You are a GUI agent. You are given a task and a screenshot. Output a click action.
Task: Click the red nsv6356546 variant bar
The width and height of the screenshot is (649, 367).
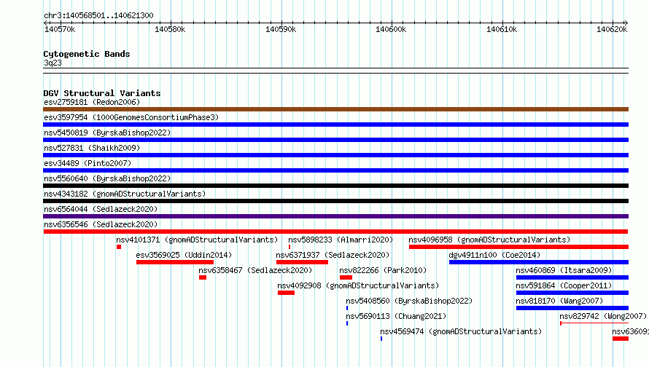pos(335,232)
